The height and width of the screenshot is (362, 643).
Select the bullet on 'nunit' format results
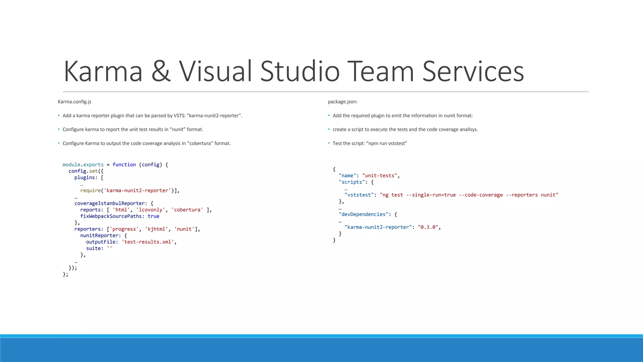133,129
